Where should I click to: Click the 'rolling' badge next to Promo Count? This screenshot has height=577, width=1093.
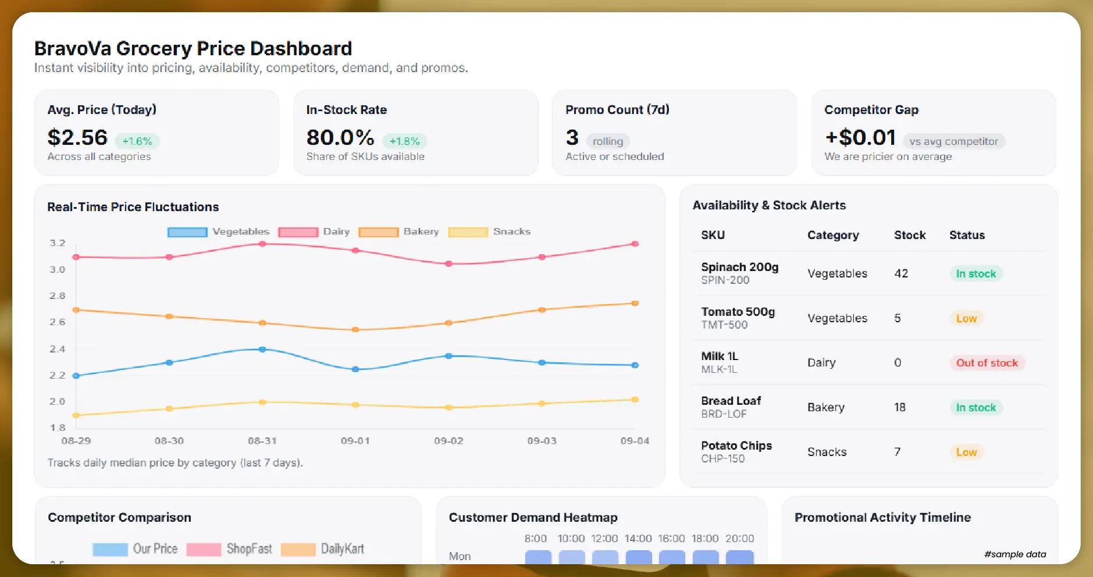607,141
